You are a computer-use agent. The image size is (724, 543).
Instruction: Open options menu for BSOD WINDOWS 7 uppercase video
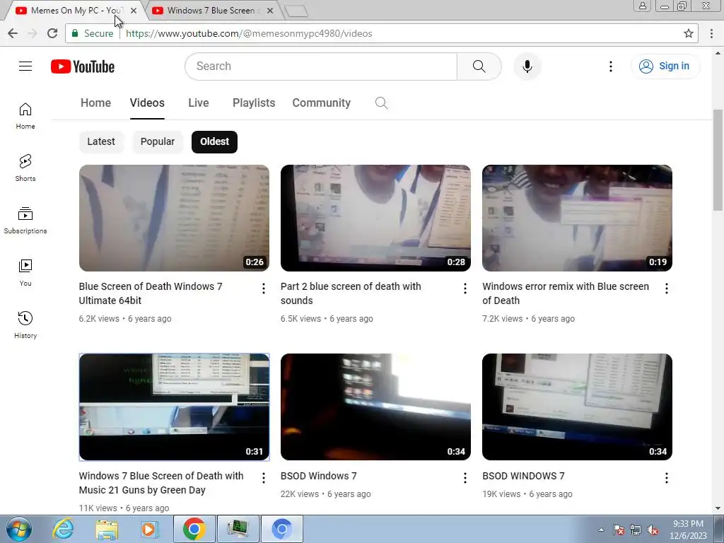click(666, 478)
